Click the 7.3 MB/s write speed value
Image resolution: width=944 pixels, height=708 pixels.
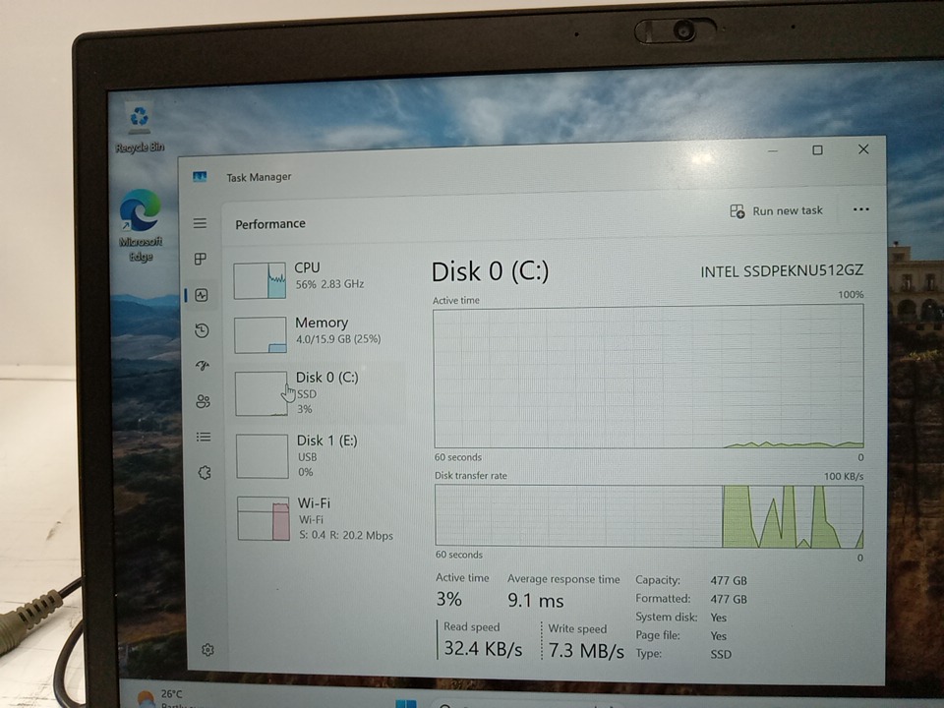(586, 651)
